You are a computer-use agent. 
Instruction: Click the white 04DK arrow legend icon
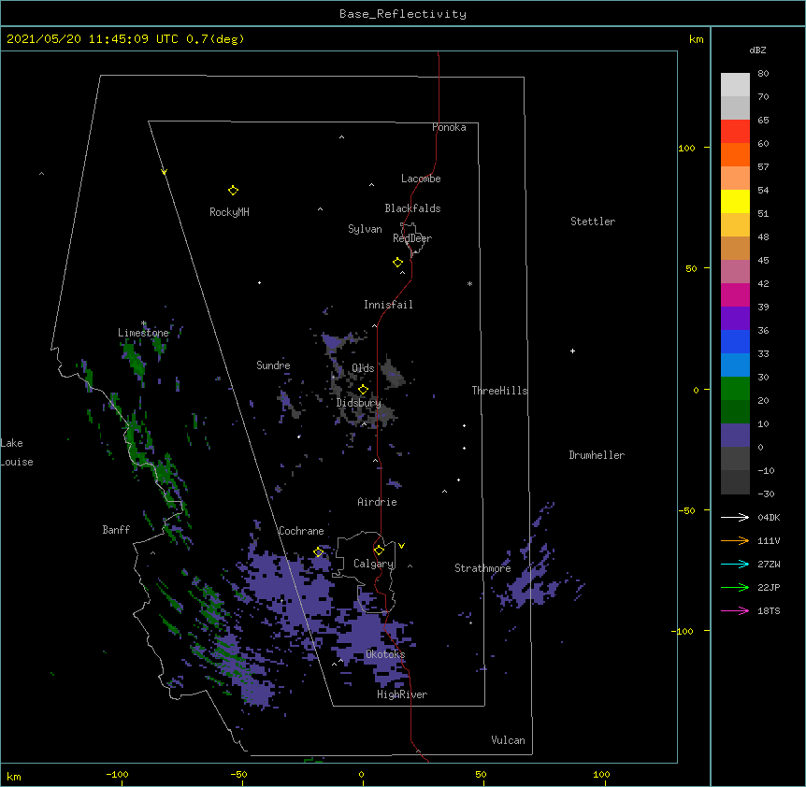tap(735, 517)
